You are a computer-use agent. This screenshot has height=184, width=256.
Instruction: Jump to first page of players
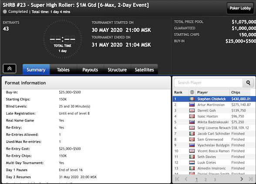[177, 179]
